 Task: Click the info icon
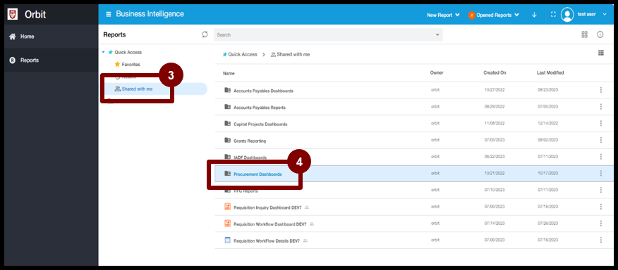(x=600, y=34)
